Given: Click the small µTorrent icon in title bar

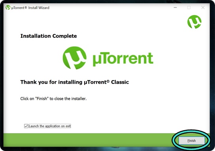Looking at the screenshot, I should point(8,7).
